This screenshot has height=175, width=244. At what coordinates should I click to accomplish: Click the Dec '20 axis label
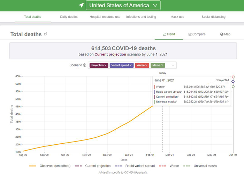click(x=107, y=155)
